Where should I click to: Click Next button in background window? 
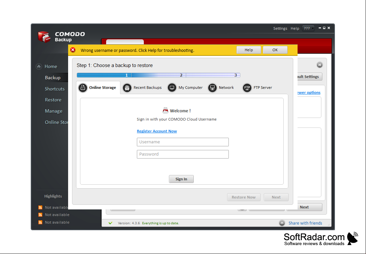point(305,207)
